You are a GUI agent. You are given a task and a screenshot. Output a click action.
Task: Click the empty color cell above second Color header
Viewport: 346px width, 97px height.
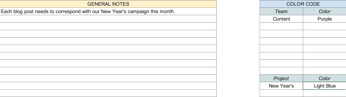[325, 71]
